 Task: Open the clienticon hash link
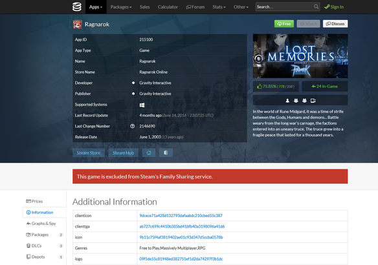click(181, 216)
